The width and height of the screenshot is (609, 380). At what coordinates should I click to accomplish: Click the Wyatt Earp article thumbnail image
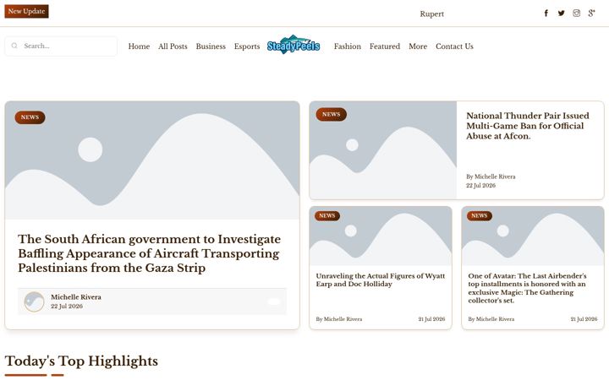(x=381, y=236)
